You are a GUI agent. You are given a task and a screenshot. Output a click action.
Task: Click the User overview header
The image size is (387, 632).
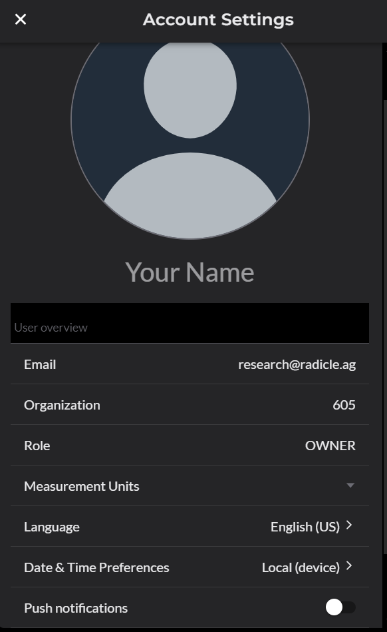pyautogui.click(x=190, y=323)
